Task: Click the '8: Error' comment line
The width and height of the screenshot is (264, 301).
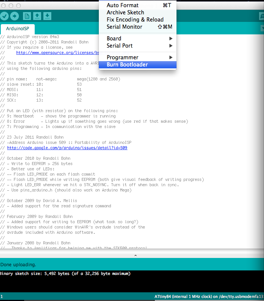Action: (x=94, y=121)
